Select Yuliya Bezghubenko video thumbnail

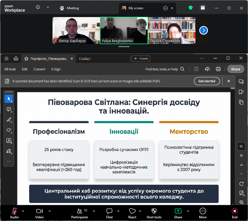pos(124,31)
